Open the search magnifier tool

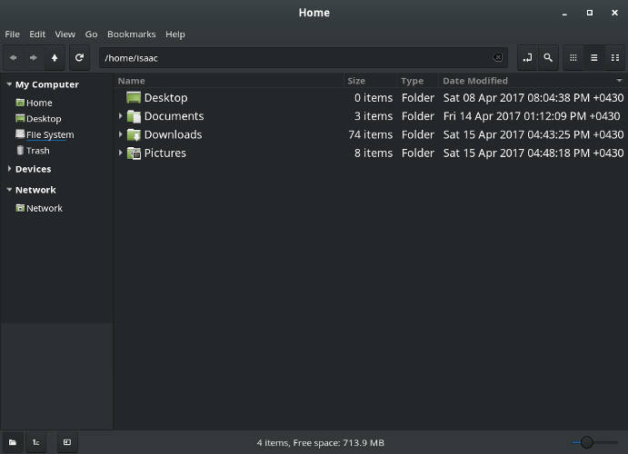coord(548,58)
